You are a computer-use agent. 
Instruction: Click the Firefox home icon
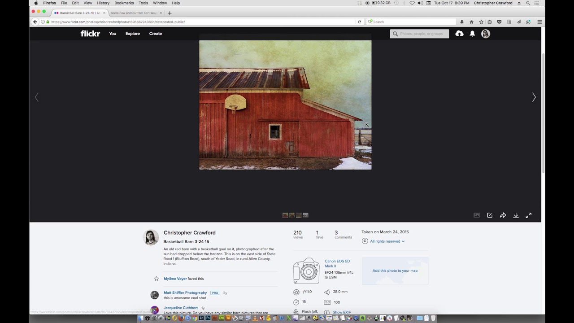pyautogui.click(x=471, y=22)
